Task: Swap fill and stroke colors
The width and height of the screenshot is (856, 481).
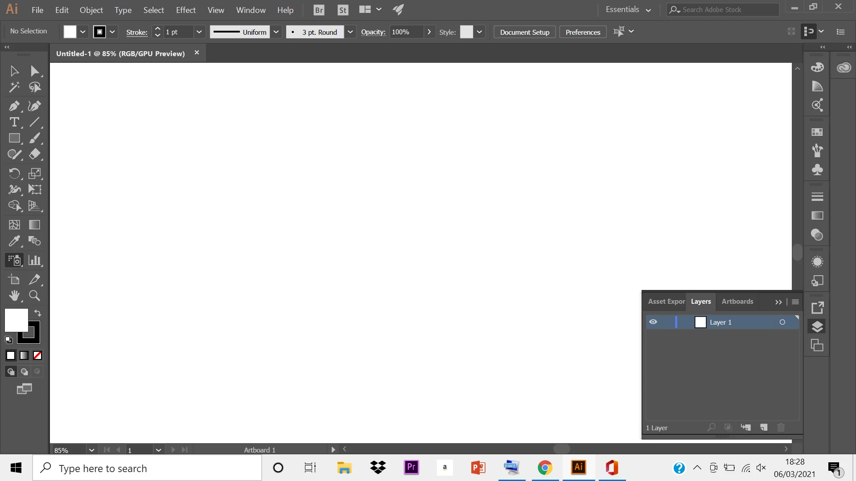Action: (x=38, y=313)
